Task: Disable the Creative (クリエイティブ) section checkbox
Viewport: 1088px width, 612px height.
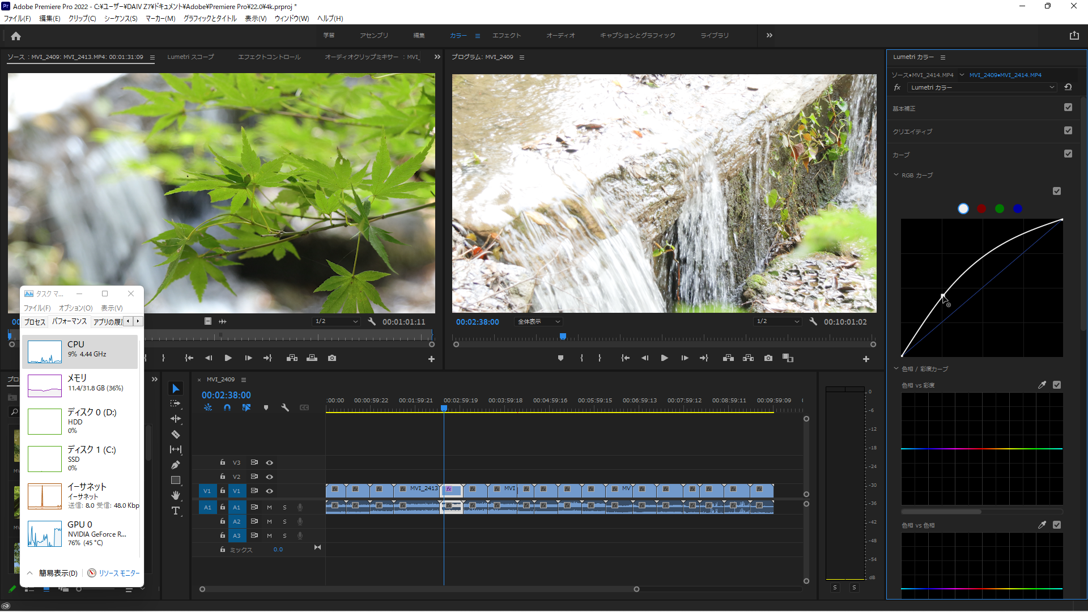Action: (1068, 130)
